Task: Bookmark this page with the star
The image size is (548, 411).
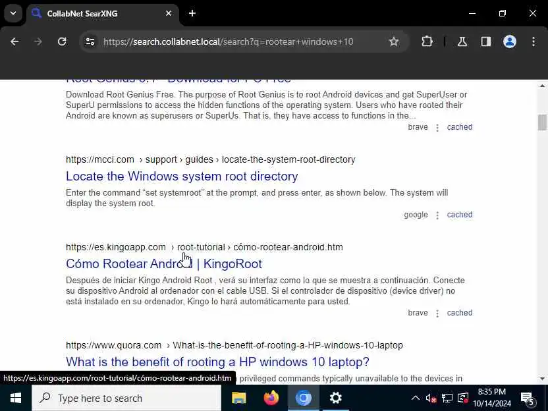Action: click(394, 41)
